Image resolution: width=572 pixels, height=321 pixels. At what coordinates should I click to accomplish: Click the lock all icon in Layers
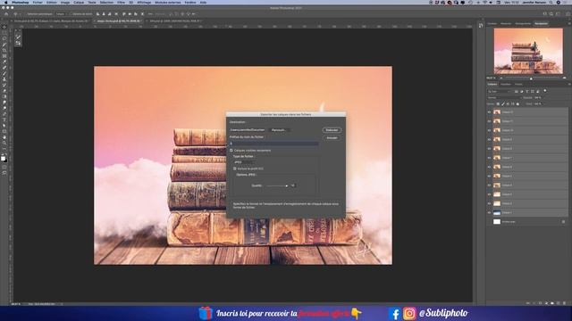pyautogui.click(x=517, y=103)
